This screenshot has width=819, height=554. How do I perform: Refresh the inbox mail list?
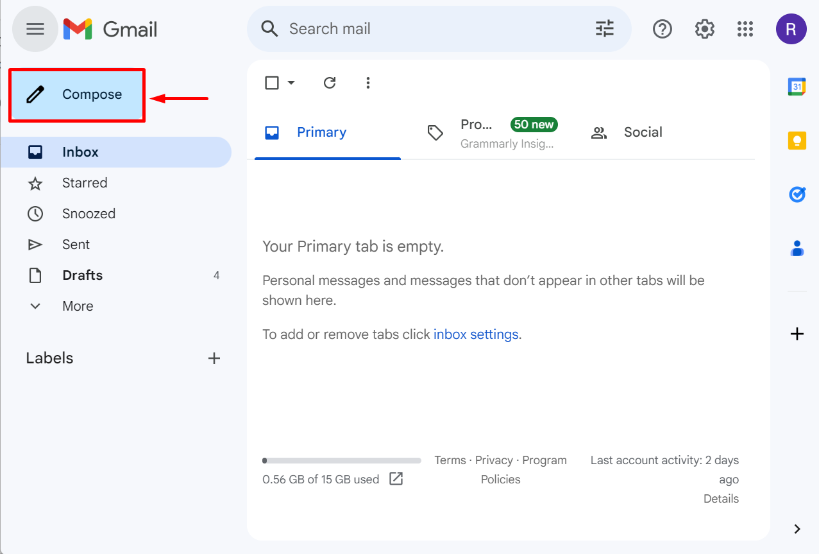pyautogui.click(x=330, y=83)
